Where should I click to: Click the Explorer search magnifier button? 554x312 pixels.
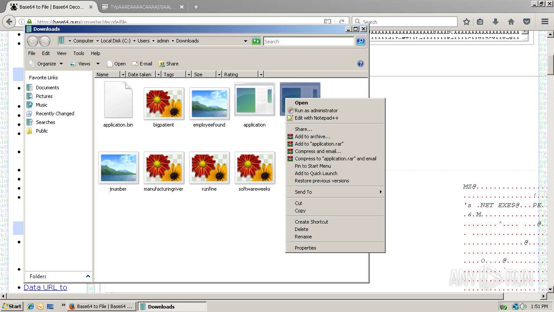[361, 41]
